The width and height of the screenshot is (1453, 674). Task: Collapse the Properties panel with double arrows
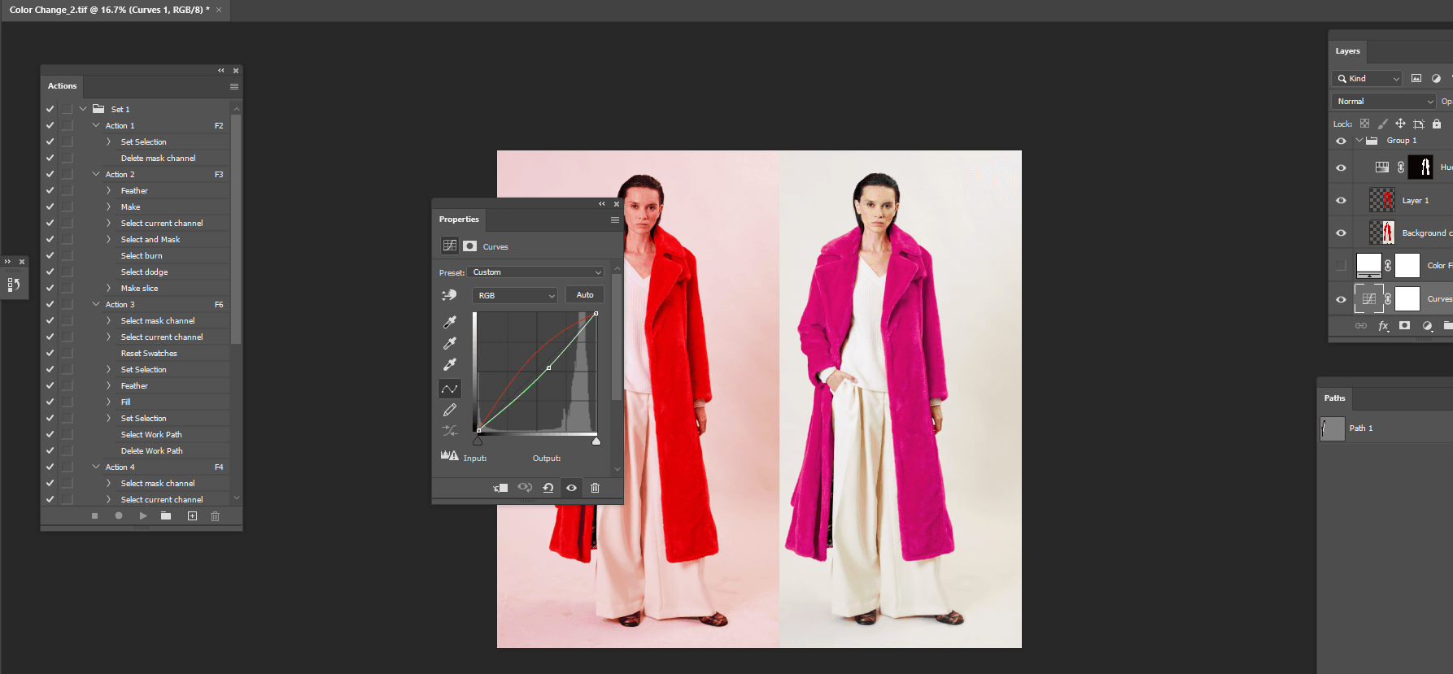coord(602,204)
